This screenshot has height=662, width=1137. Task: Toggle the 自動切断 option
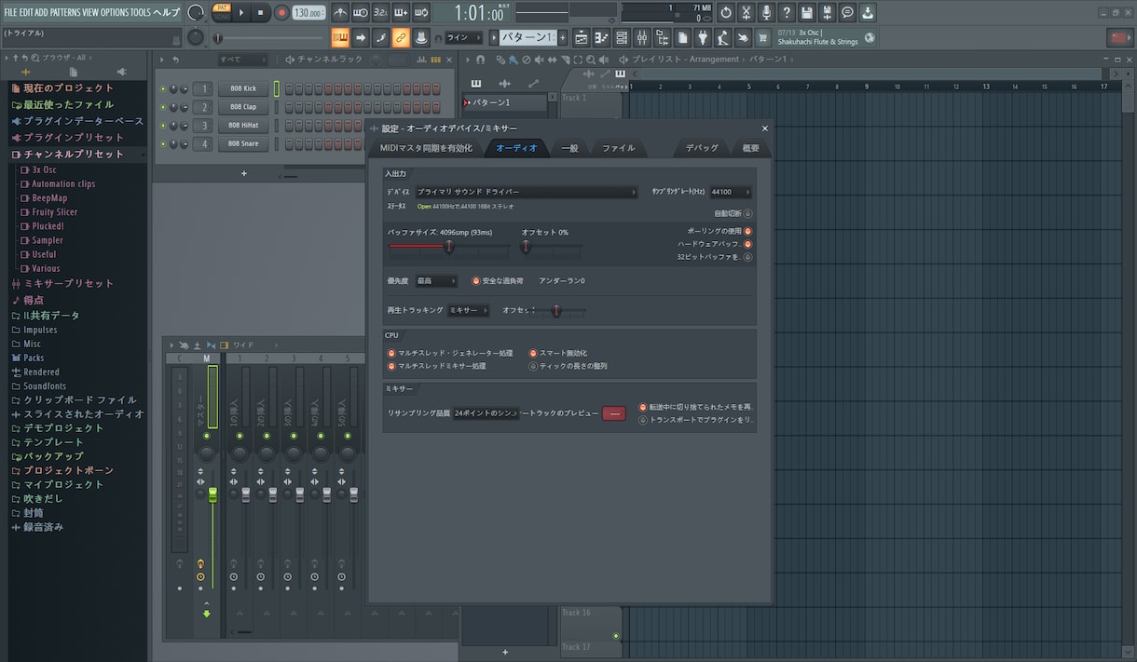747,213
